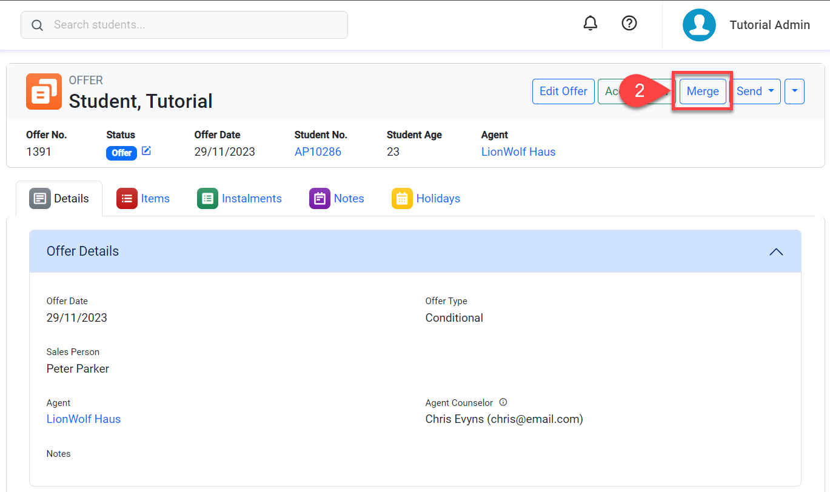Open the more actions caret dropdown
Screen dimensions: 830x492
pyautogui.click(x=794, y=91)
